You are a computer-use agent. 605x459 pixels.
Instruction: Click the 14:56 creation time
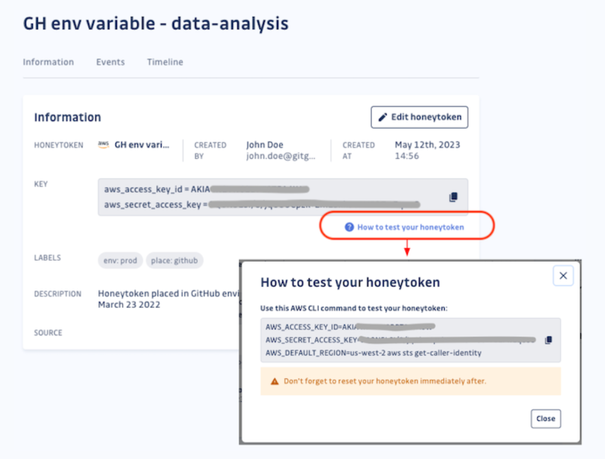click(406, 156)
